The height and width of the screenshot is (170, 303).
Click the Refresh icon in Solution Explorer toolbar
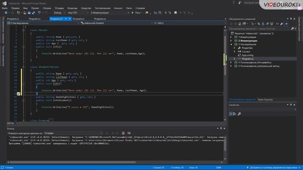[263, 24]
